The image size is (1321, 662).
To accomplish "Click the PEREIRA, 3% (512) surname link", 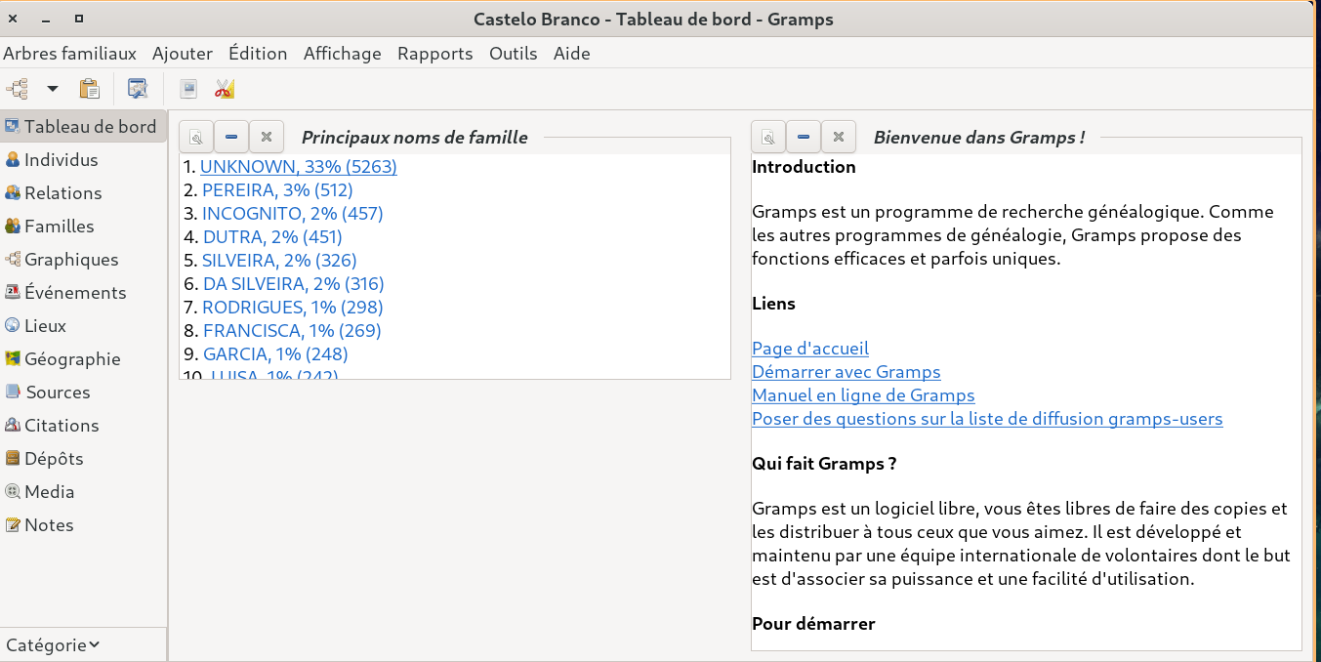I will 277,190.
